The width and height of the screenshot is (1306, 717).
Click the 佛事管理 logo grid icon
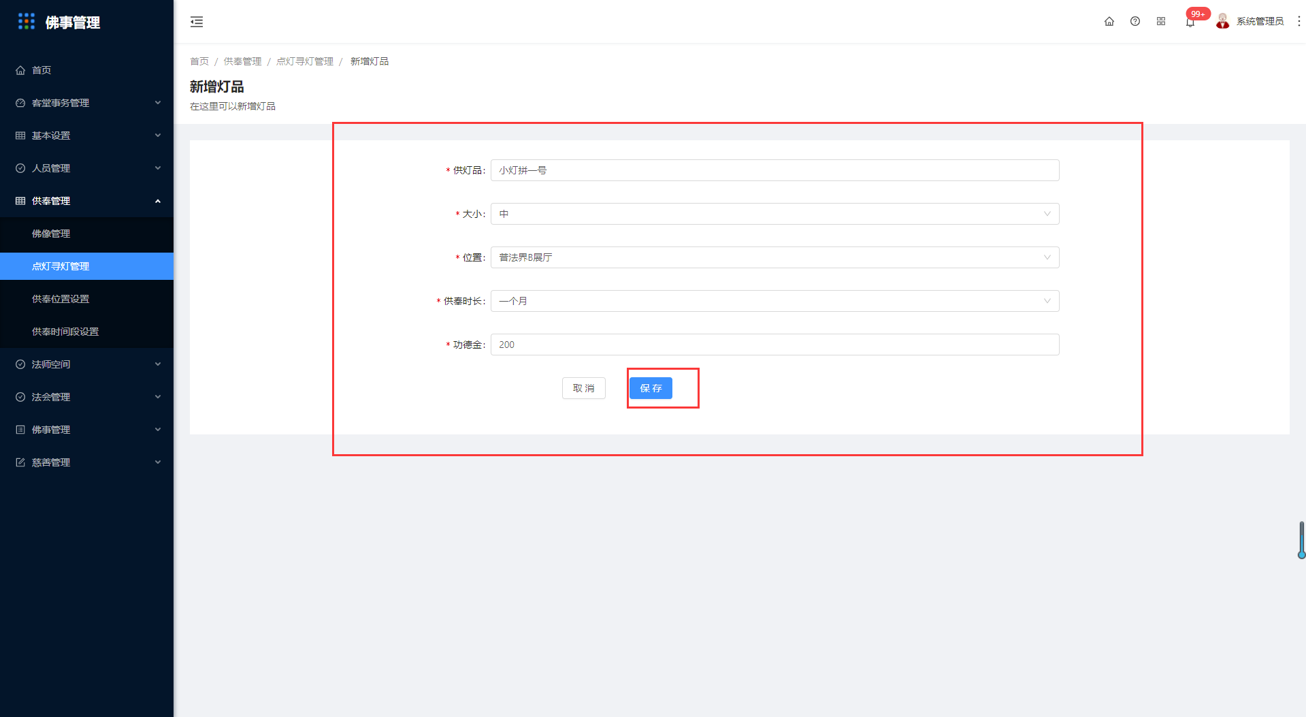[x=27, y=22]
